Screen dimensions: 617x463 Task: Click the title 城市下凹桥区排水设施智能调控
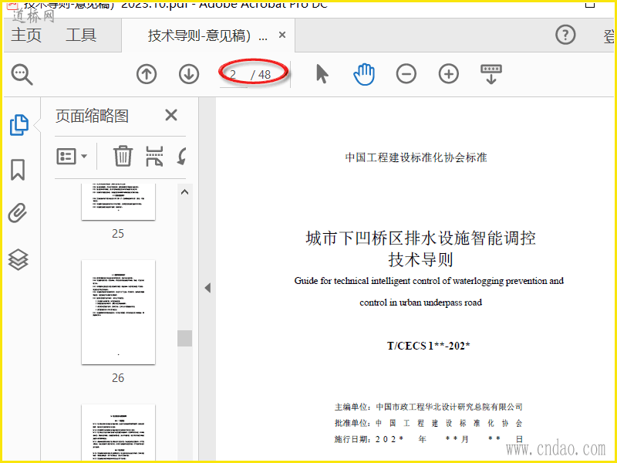[x=420, y=238]
